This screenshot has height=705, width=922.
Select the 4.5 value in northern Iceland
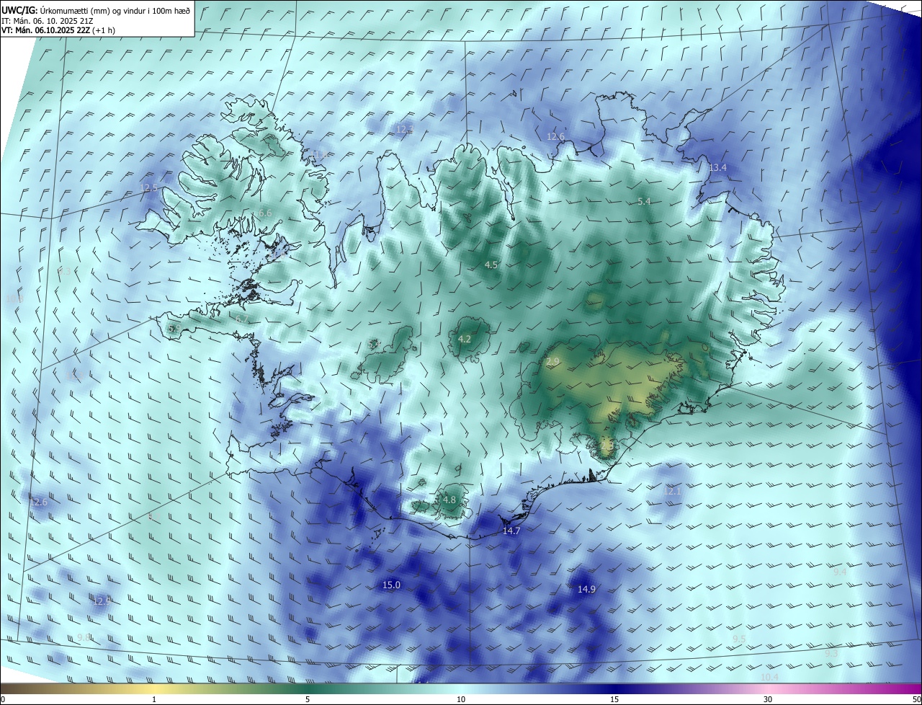click(491, 265)
